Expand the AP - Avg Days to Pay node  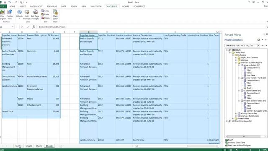(x=236, y=113)
